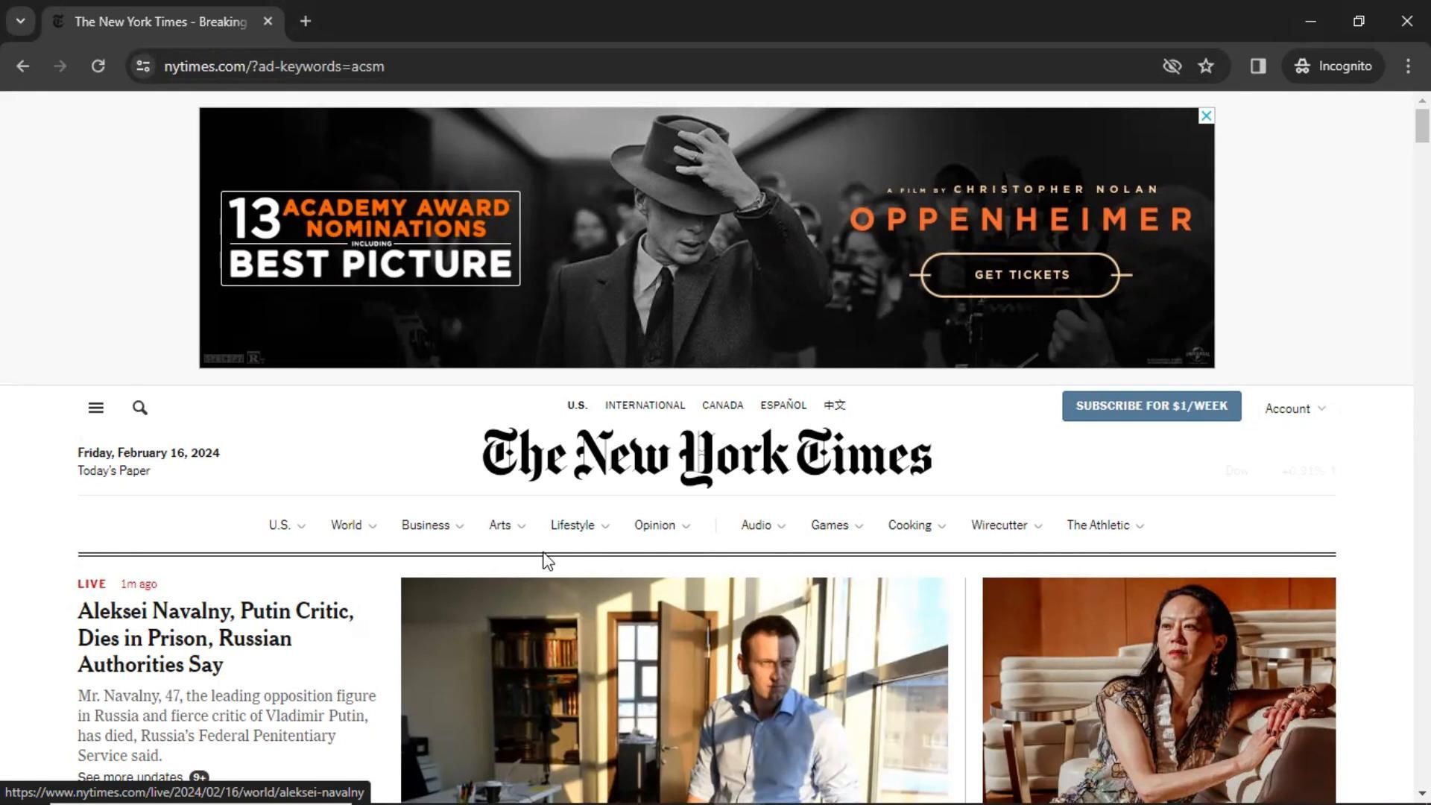Click the NYT search magnifier icon
The width and height of the screenshot is (1431, 805).
point(139,408)
